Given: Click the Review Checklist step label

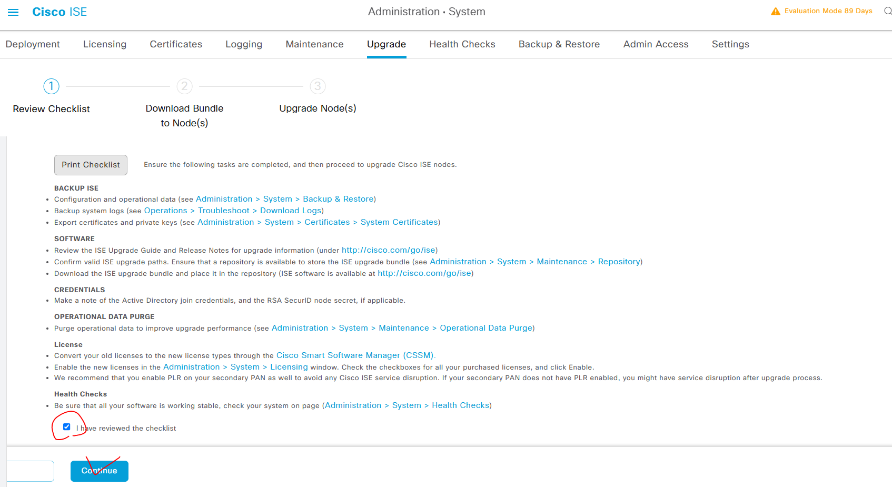Looking at the screenshot, I should coord(51,109).
